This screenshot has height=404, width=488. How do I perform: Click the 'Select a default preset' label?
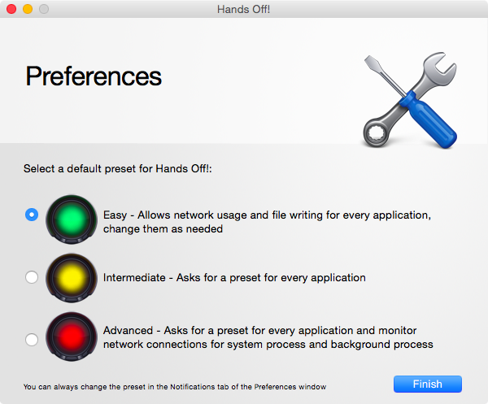click(118, 168)
